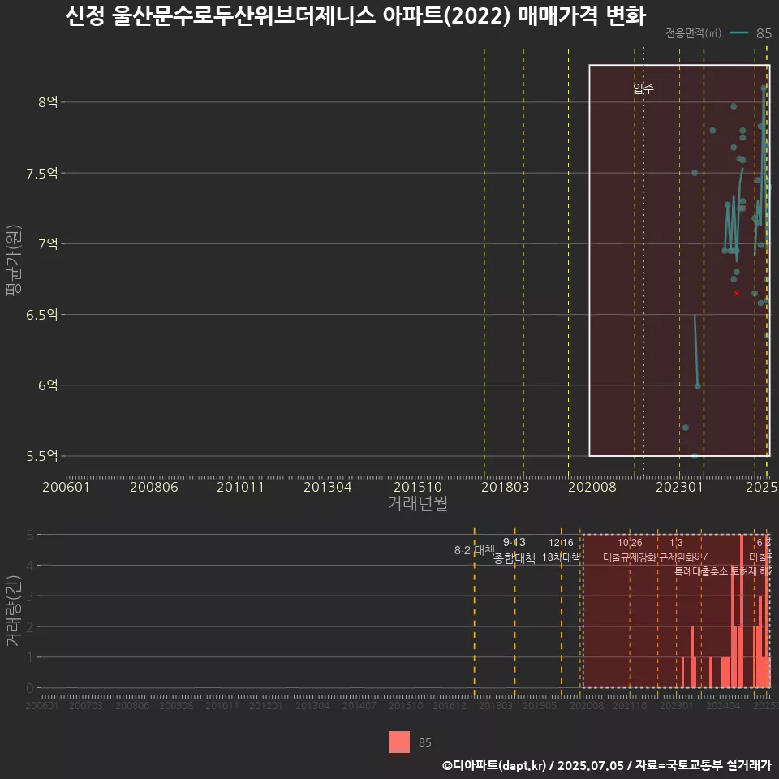Click the 8·2 대책 policy label
This screenshot has height=779, width=779.
pyautogui.click(x=475, y=550)
